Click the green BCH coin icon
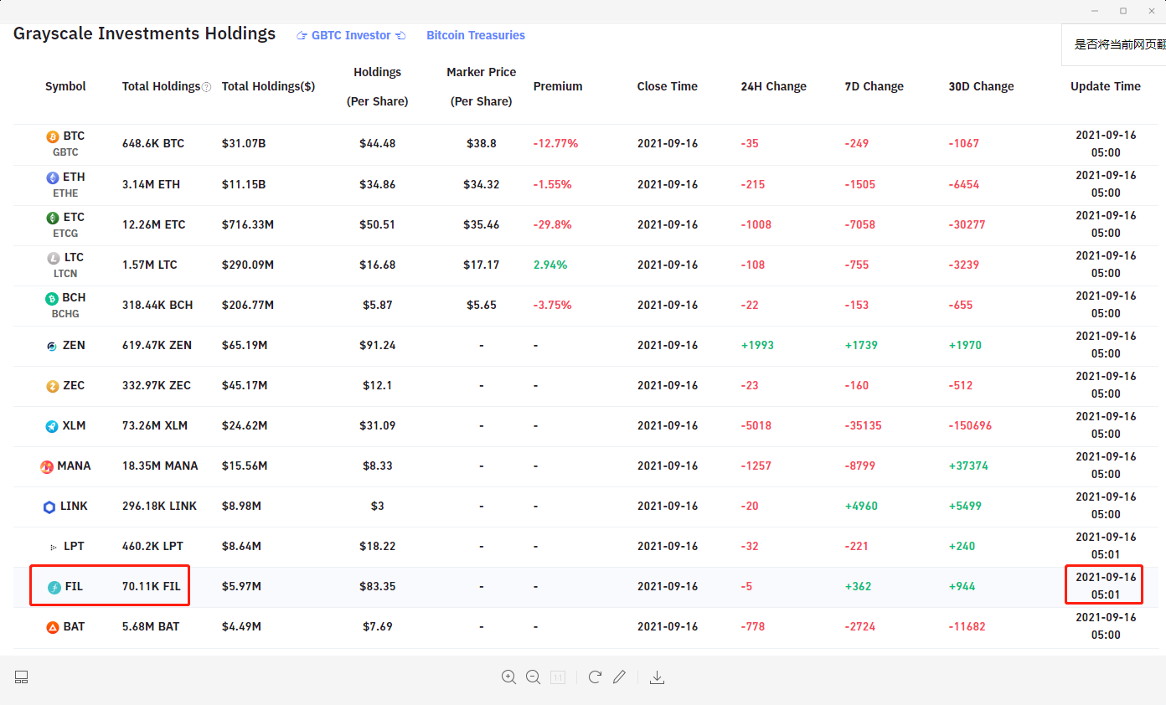Screen dimensions: 1166x705 (x=52, y=298)
